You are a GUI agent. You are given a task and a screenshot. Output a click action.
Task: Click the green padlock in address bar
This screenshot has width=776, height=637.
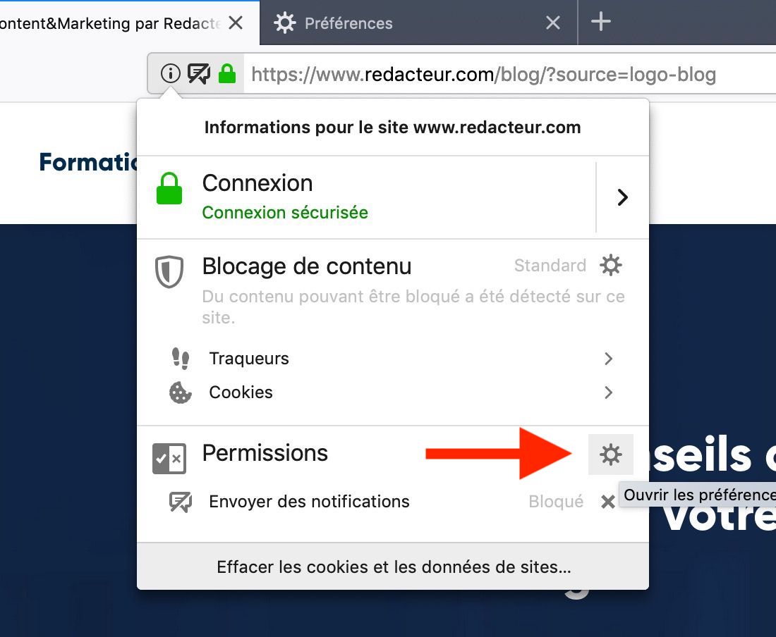[x=227, y=73]
